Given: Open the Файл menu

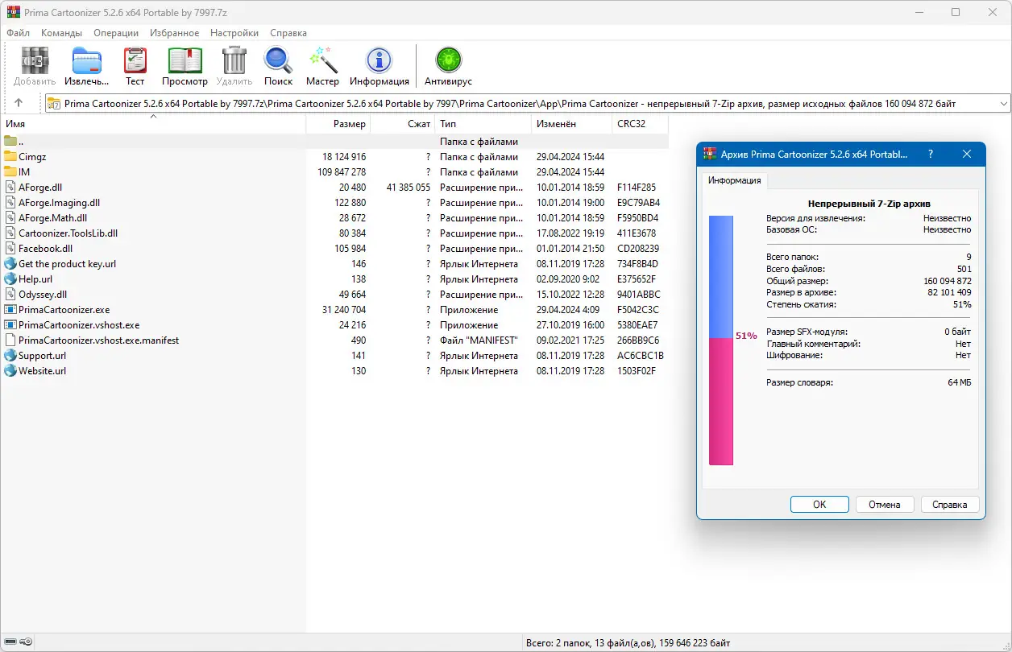Looking at the screenshot, I should click(x=18, y=33).
